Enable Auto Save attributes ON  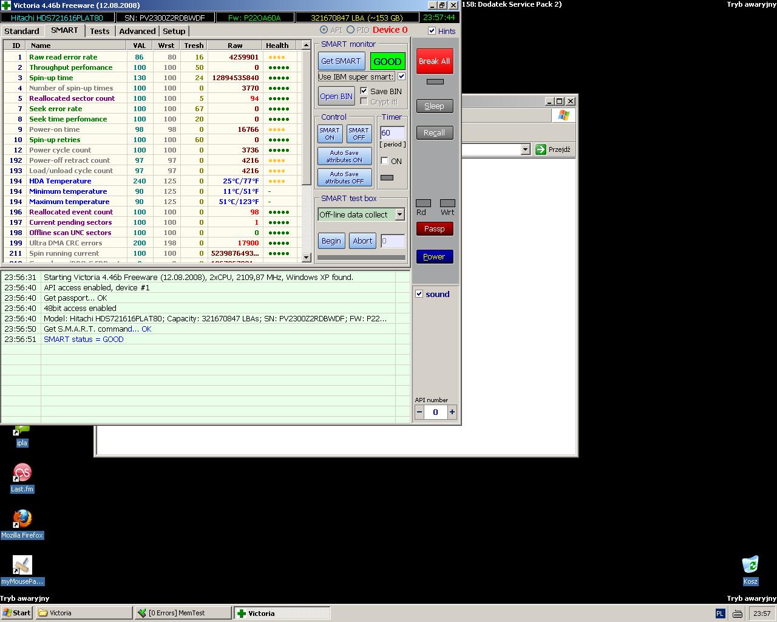point(344,156)
